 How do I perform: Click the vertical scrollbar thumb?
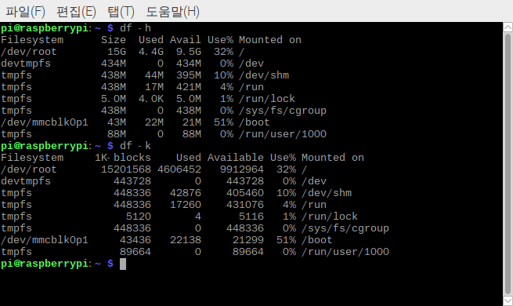(x=508, y=164)
